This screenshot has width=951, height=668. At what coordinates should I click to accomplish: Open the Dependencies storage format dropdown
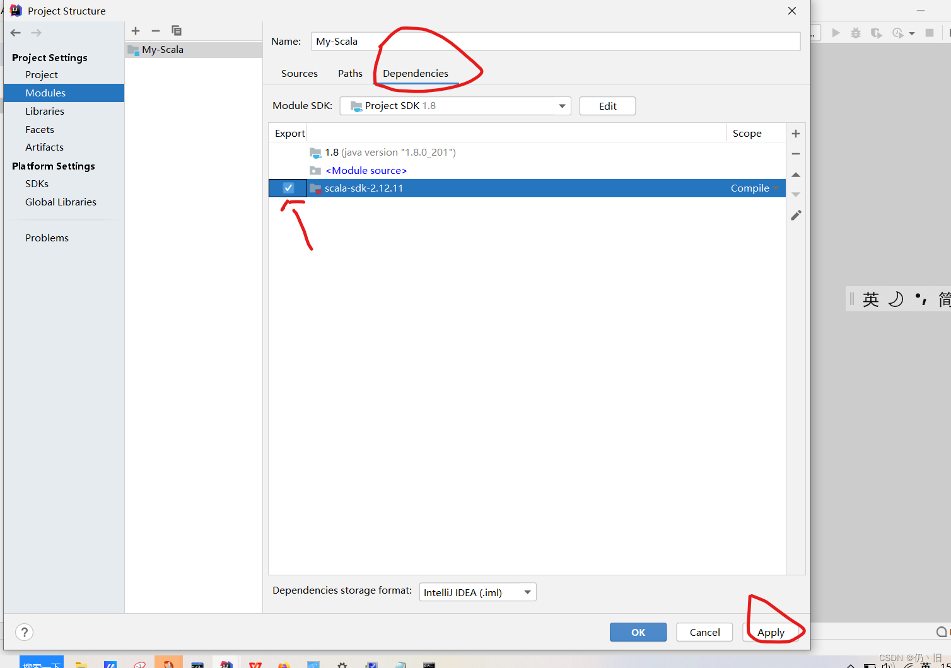coord(477,592)
